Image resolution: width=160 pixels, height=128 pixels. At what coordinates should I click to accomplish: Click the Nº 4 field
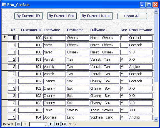12,110
